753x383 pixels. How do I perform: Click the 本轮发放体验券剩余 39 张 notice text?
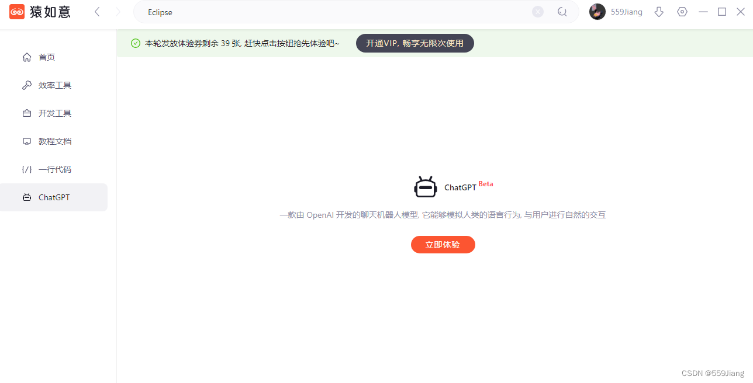pyautogui.click(x=242, y=43)
